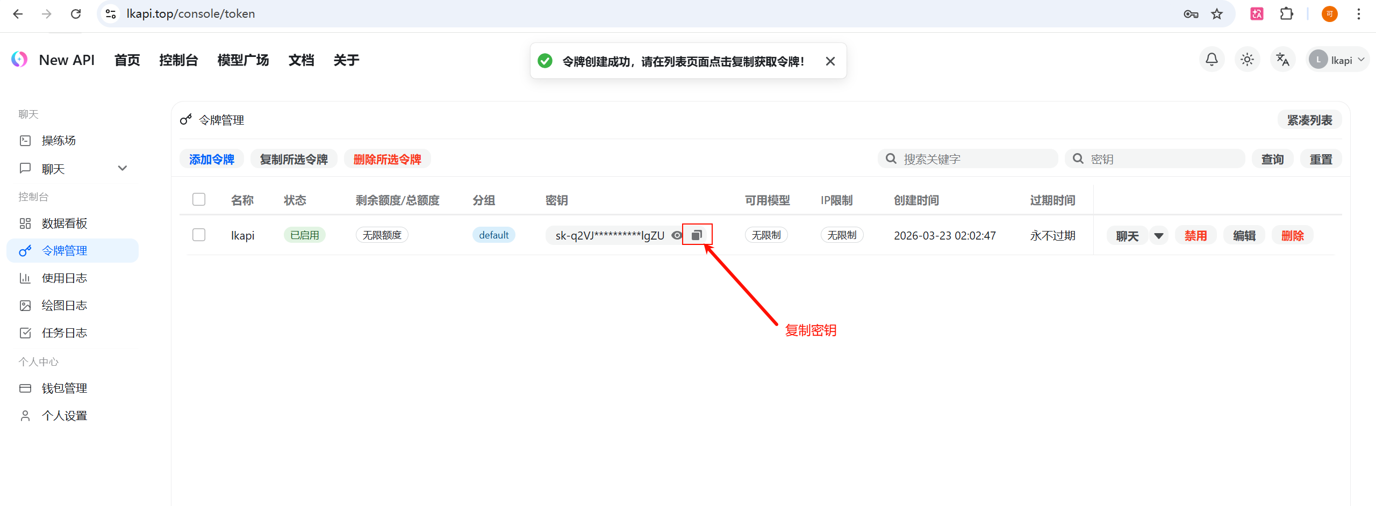Dismiss the token created notification
Image resolution: width=1376 pixels, height=506 pixels.
pyautogui.click(x=830, y=61)
